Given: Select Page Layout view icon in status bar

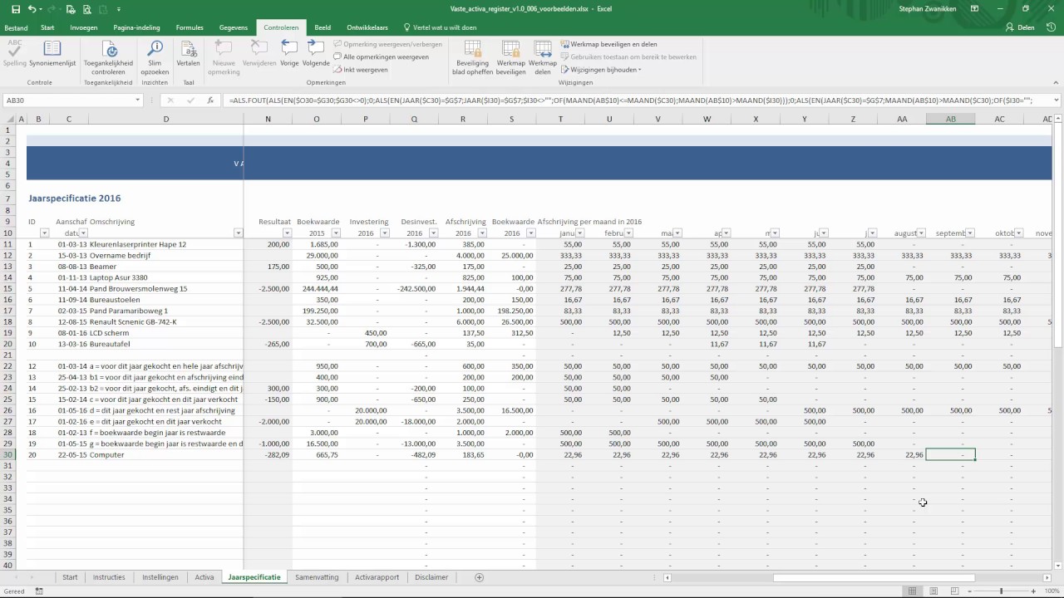Looking at the screenshot, I should (933, 591).
